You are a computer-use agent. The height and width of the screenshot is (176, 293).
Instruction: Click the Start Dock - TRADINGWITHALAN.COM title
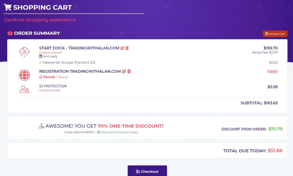click(79, 48)
